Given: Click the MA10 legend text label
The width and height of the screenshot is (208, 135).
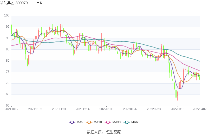Looking at the screenshot, I should point(98,122).
